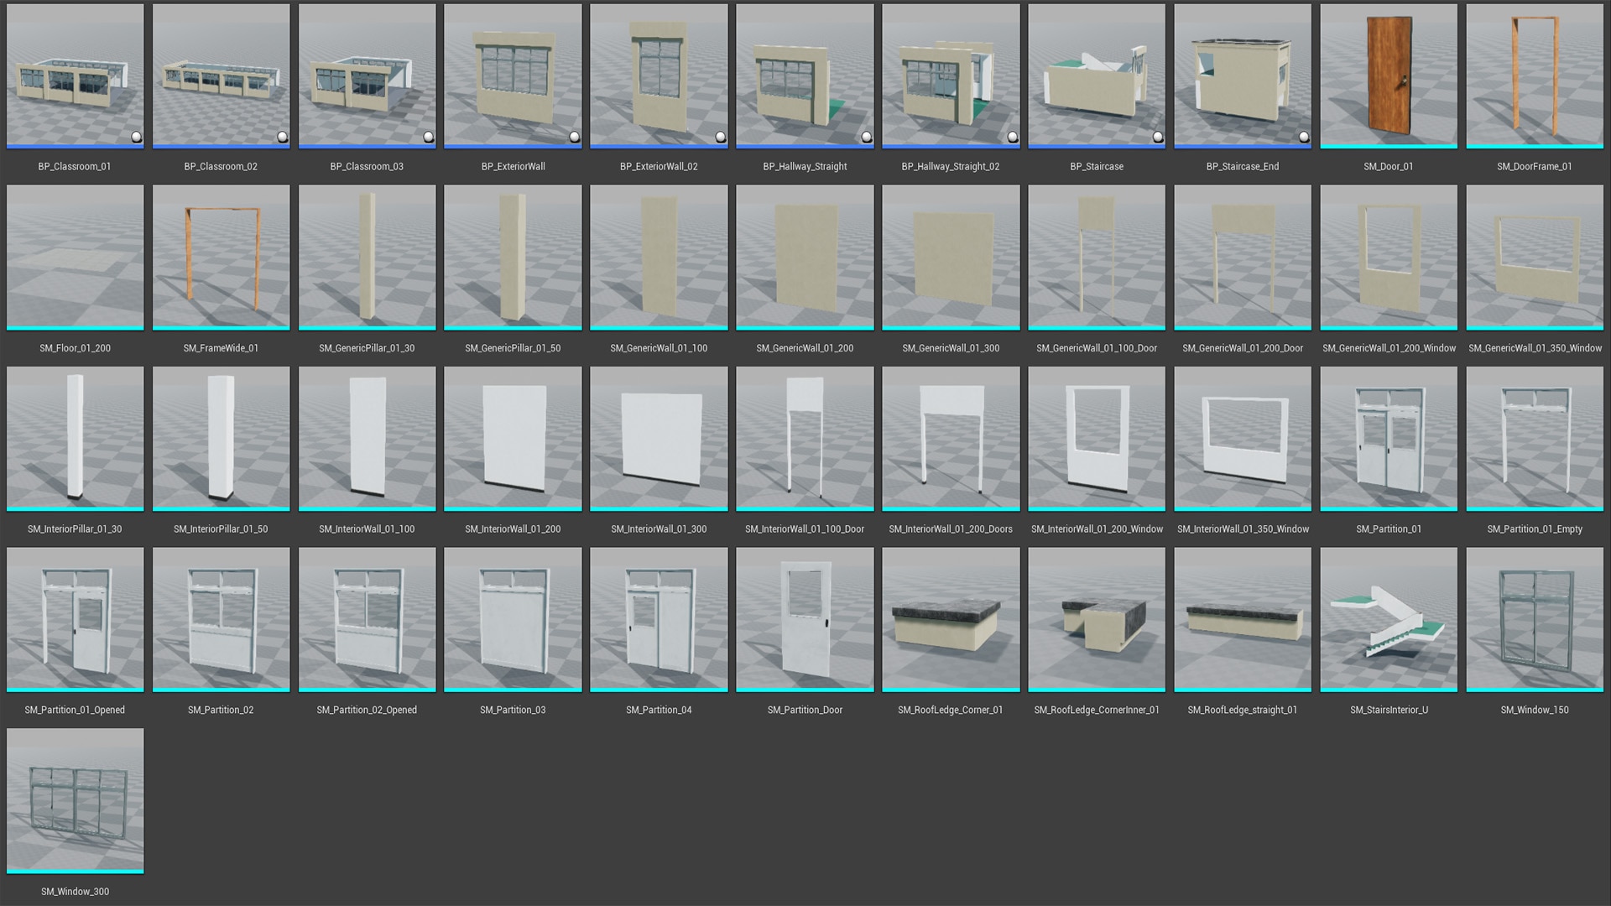Open the SM_Window_300 static mesh
The image size is (1611, 906).
[x=75, y=799]
